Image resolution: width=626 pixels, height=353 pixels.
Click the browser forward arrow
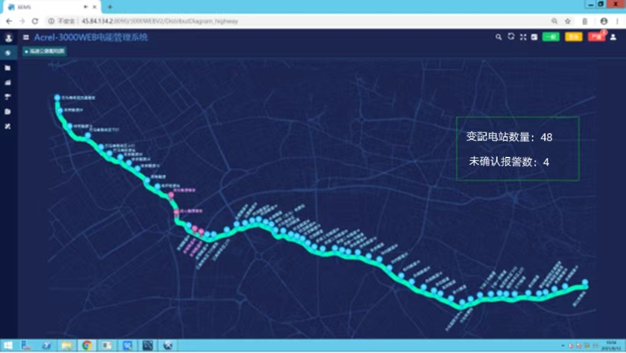[22, 21]
